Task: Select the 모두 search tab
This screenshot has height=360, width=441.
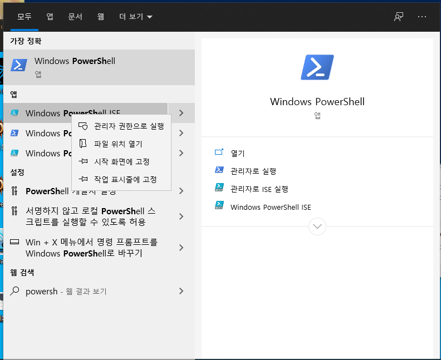Action: pyautogui.click(x=24, y=17)
